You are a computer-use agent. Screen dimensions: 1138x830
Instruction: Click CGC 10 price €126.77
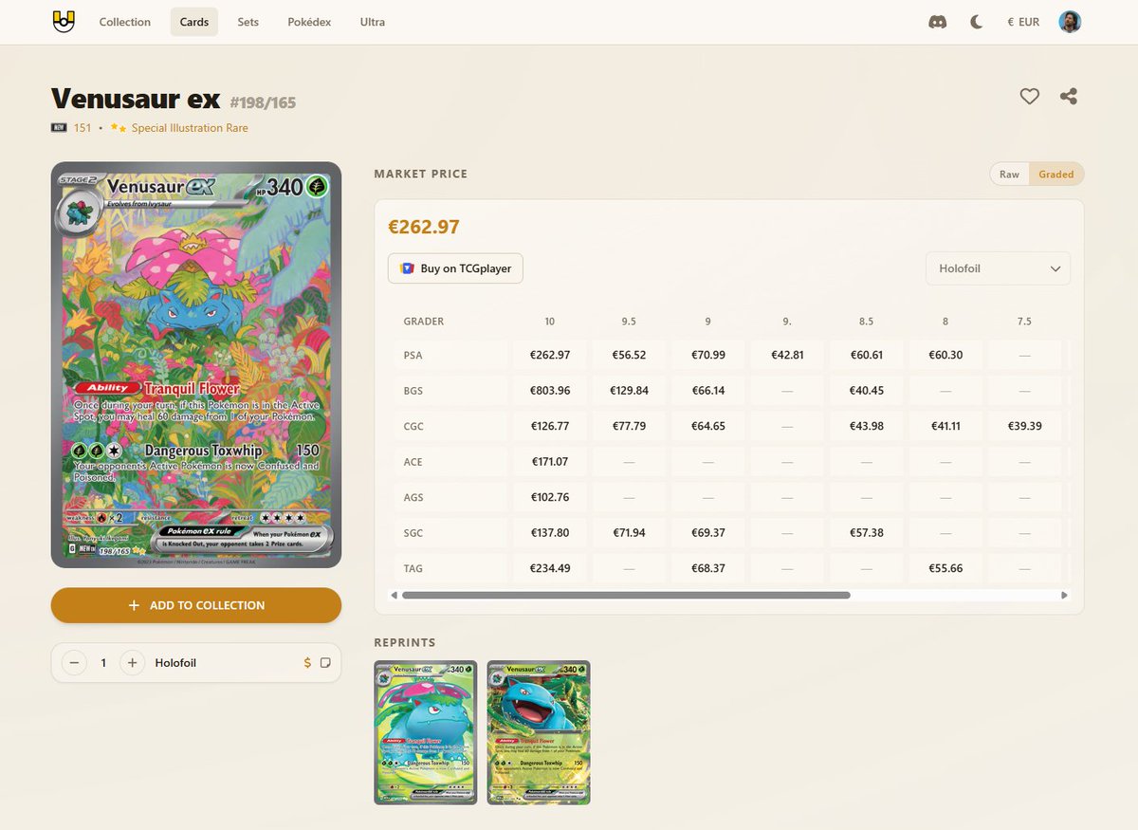550,426
